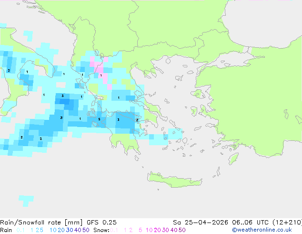
Task: Click the value "1" inside the pink snow area
Action: pos(101,75)
